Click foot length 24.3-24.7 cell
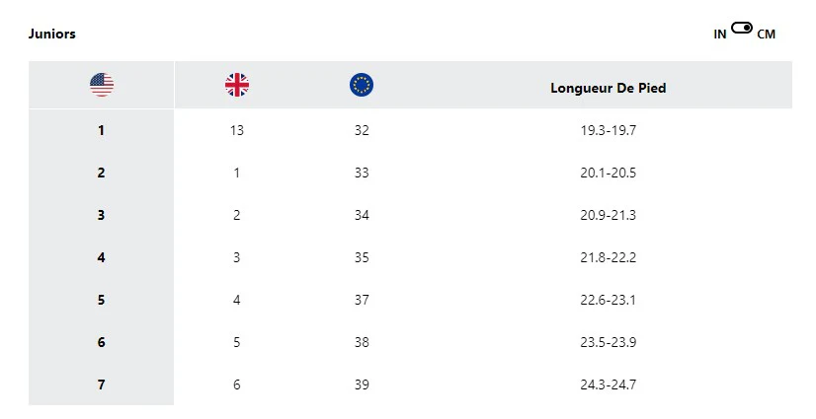The height and width of the screenshot is (419, 816). pyautogui.click(x=608, y=384)
